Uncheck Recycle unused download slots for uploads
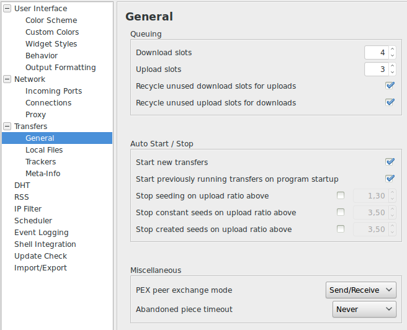This screenshot has height=330, width=407. pos(390,86)
